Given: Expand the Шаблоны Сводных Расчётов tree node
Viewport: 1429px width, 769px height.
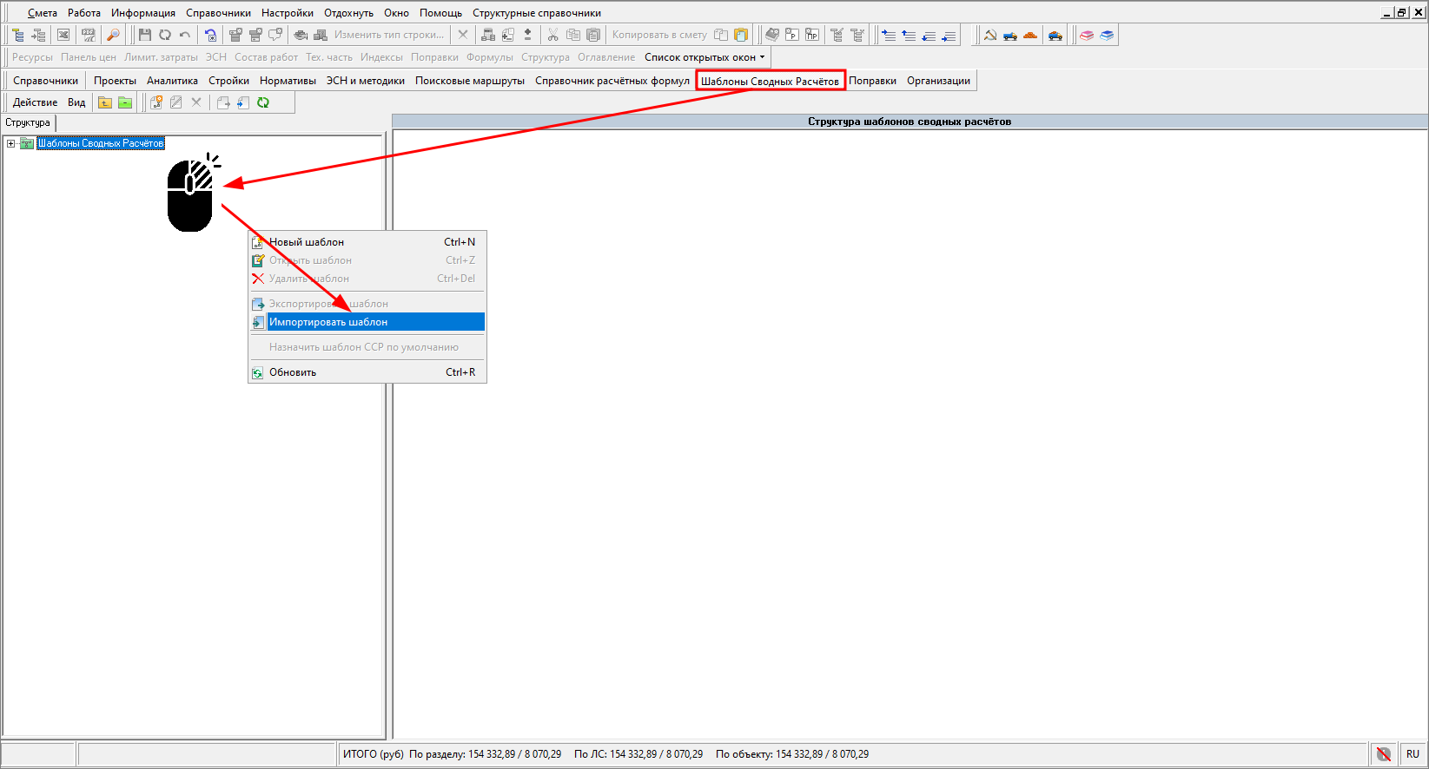Looking at the screenshot, I should (x=10, y=144).
